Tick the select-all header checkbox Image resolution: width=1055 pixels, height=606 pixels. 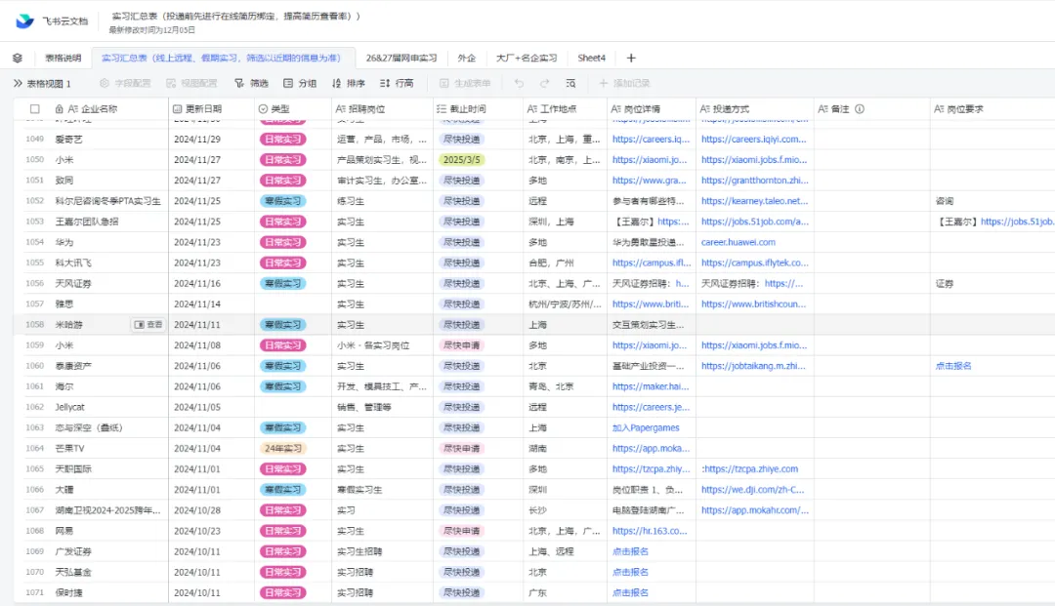(35, 109)
